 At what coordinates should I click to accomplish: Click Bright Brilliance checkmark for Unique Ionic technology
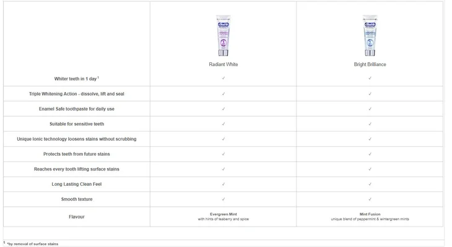tap(370, 139)
